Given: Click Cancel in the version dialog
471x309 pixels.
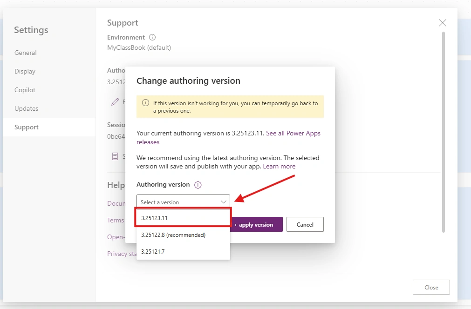Looking at the screenshot, I should 305,224.
